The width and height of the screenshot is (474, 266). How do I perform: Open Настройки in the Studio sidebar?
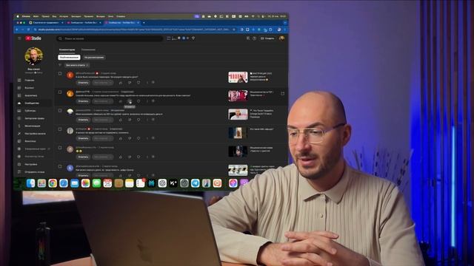click(x=31, y=164)
